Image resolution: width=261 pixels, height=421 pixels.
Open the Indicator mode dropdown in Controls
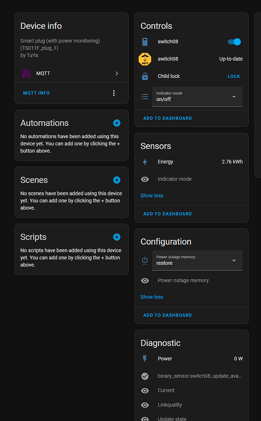197,97
